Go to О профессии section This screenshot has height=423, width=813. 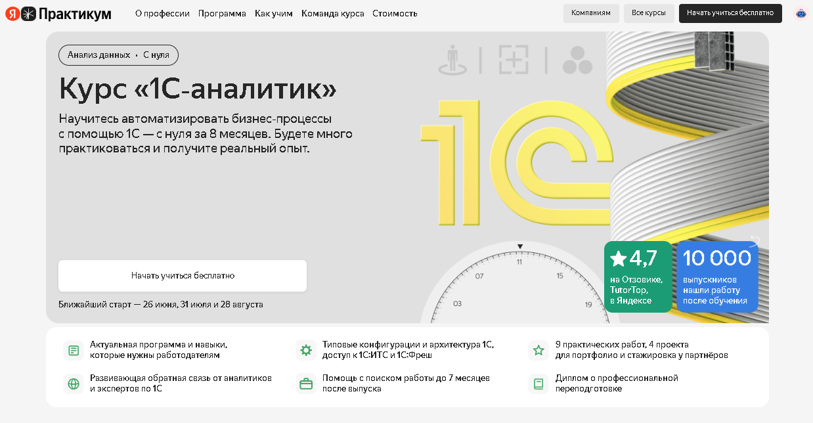pyautogui.click(x=162, y=13)
